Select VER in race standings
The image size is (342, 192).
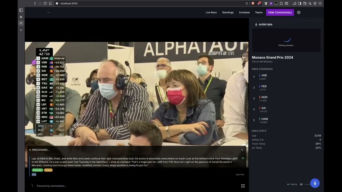tap(286, 77)
